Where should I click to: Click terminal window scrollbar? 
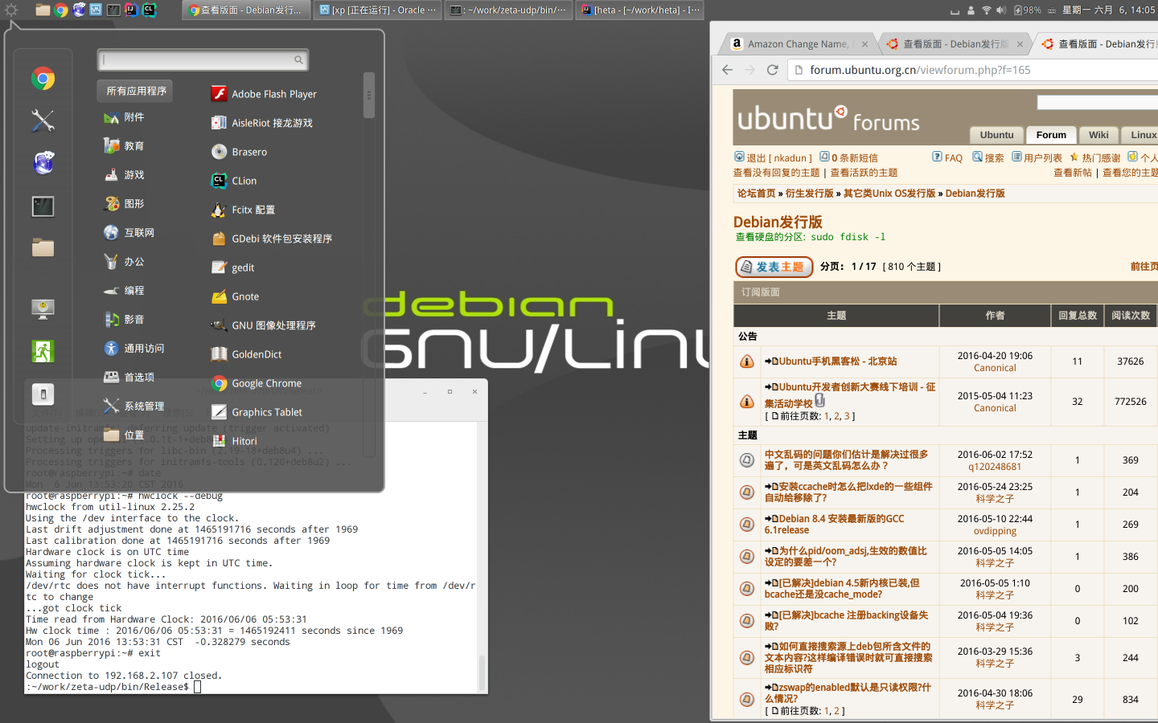(x=482, y=672)
